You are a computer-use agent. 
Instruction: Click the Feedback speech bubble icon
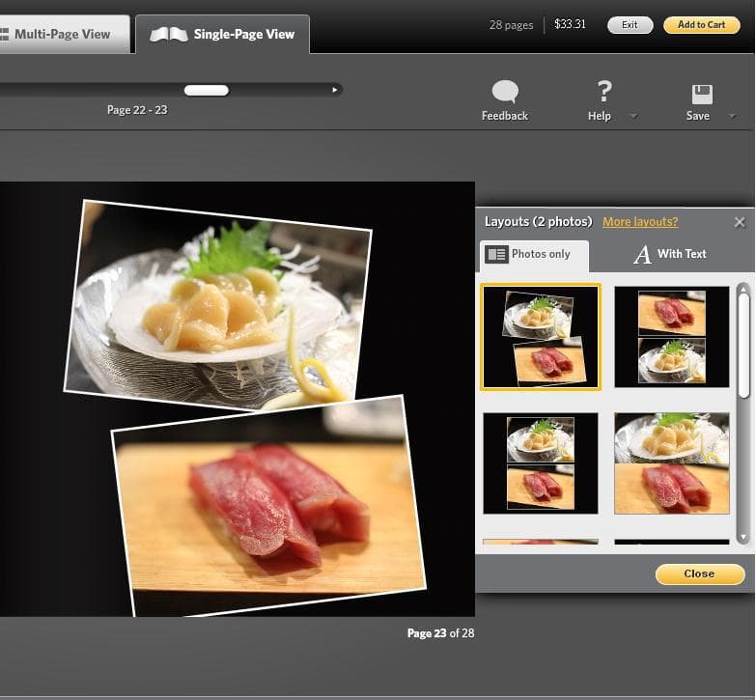(x=505, y=92)
